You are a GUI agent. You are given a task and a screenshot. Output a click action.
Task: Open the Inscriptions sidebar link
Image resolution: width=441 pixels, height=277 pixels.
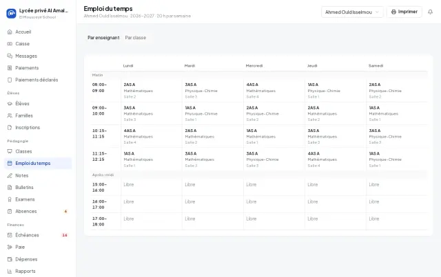(x=38, y=127)
